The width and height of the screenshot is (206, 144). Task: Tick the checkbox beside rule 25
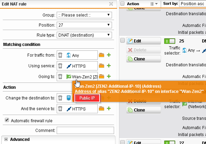tap(122, 40)
